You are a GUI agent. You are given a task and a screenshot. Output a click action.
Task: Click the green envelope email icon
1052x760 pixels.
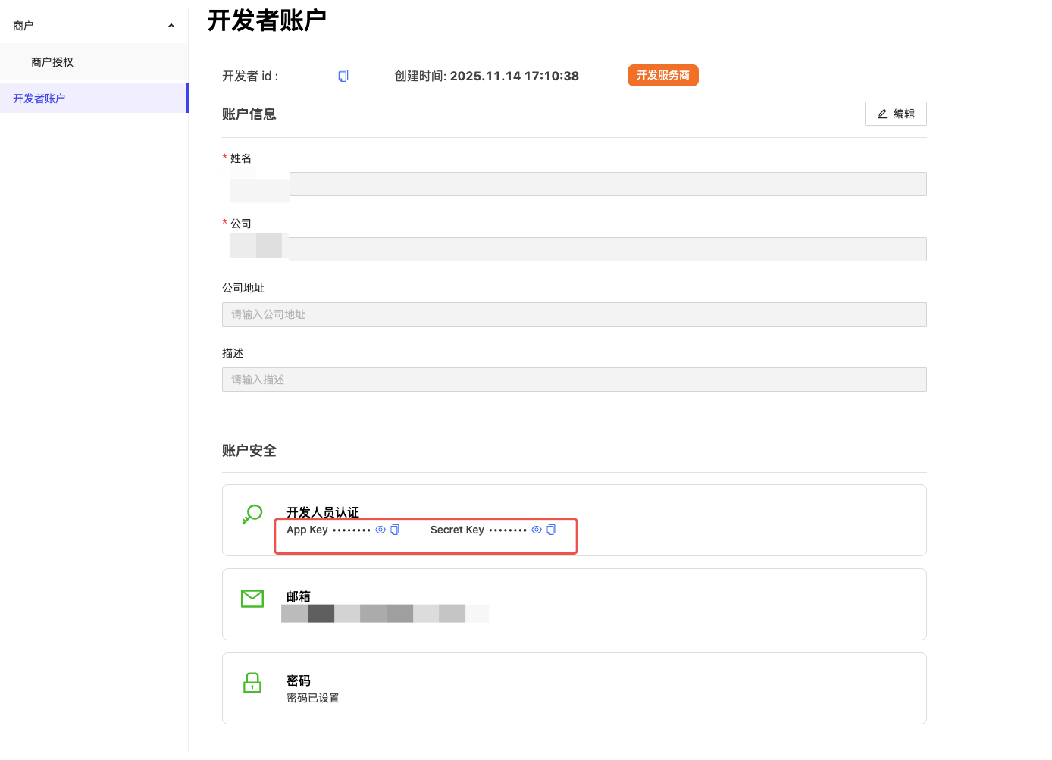[252, 599]
